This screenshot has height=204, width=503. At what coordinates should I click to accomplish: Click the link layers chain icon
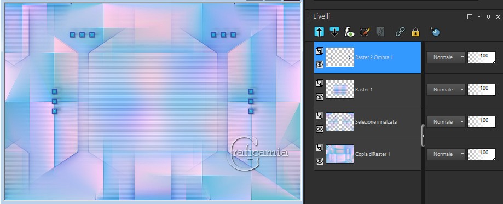[x=400, y=32]
